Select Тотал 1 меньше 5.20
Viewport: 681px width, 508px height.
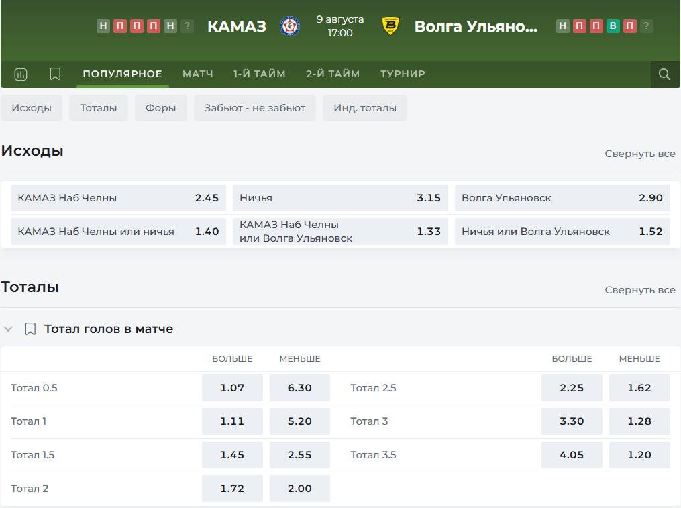click(300, 421)
